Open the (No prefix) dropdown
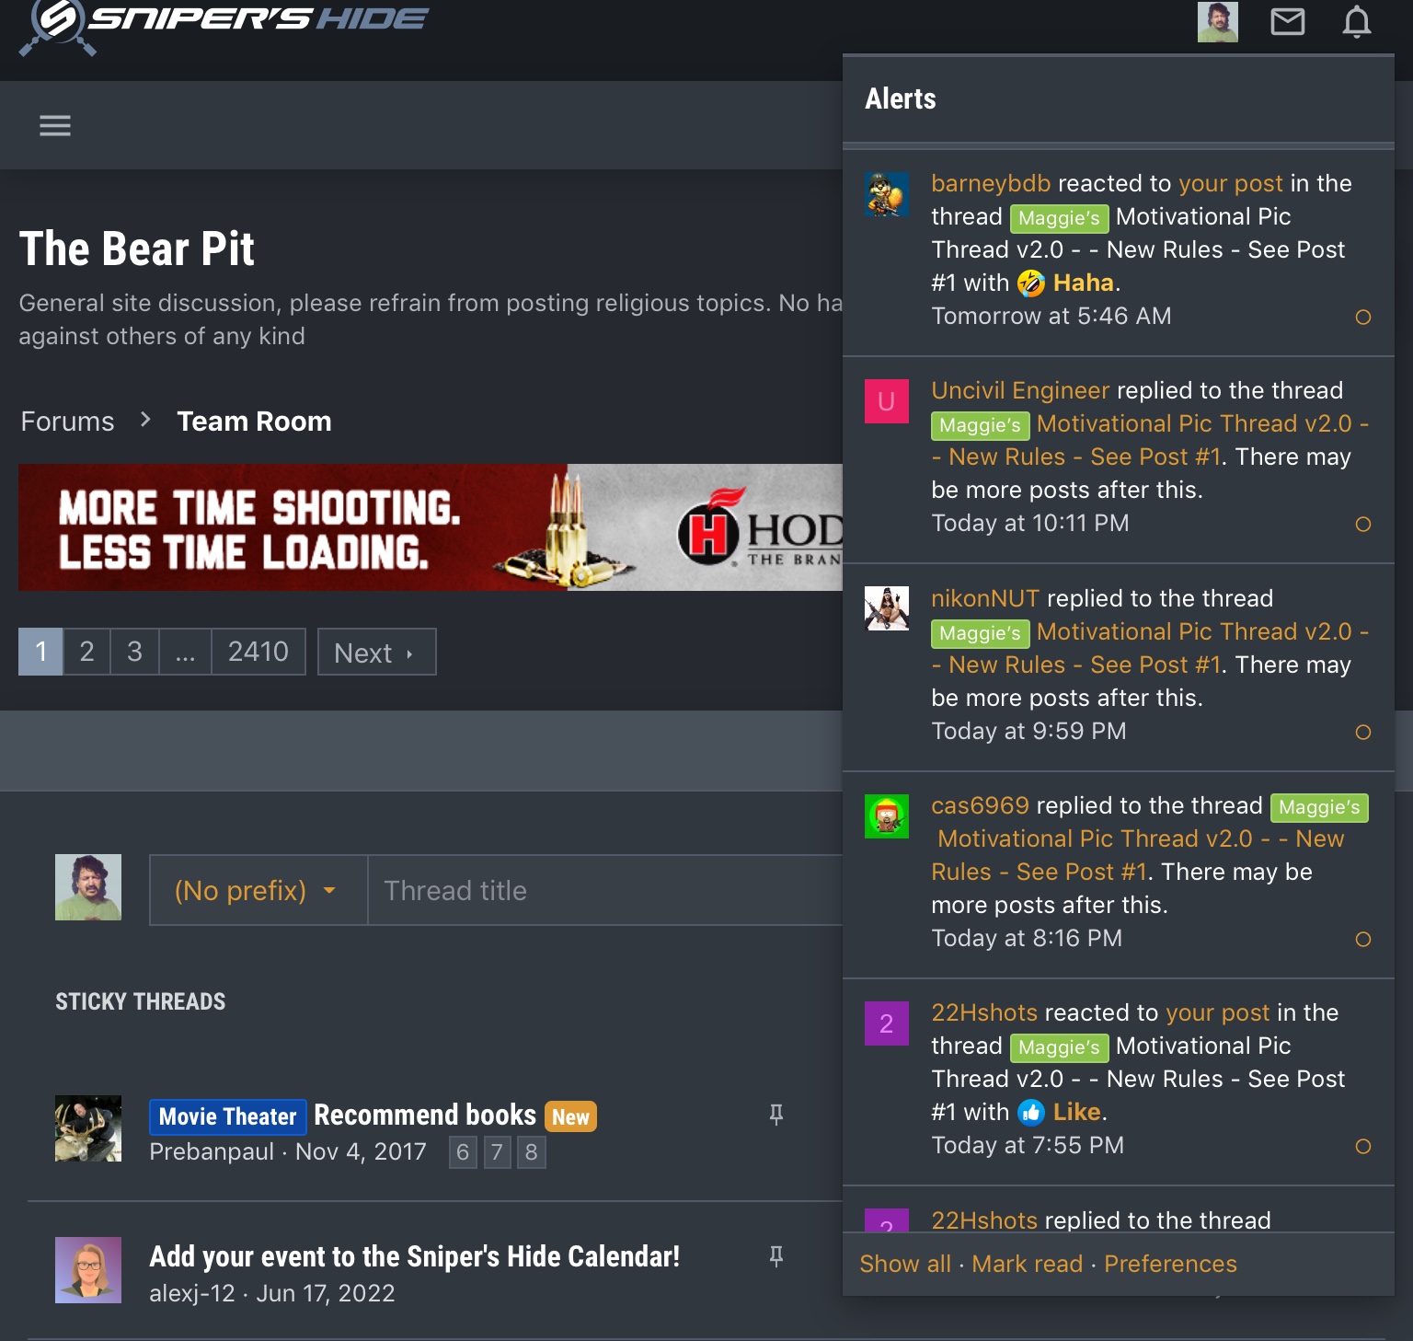Screen dimensions: 1413x1341 pyautogui.click(x=258, y=890)
